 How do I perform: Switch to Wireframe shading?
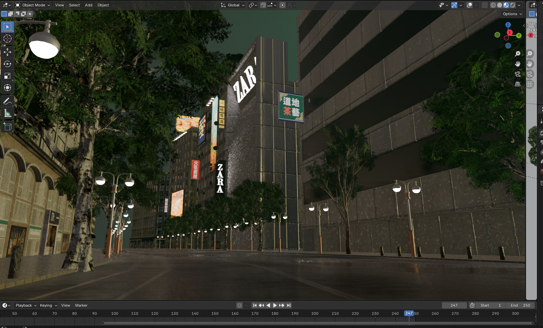[493, 5]
